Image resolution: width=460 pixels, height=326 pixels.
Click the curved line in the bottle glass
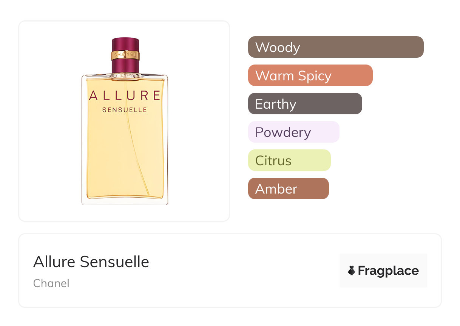tap(137, 158)
